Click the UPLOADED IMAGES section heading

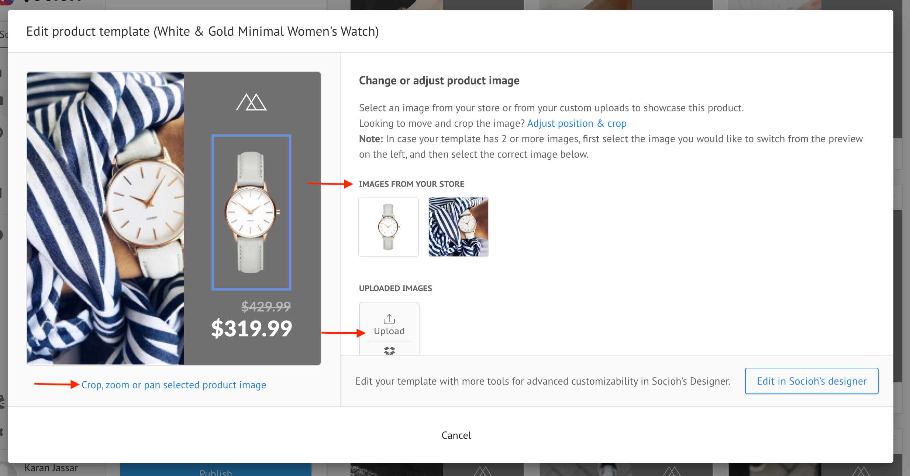pos(395,288)
